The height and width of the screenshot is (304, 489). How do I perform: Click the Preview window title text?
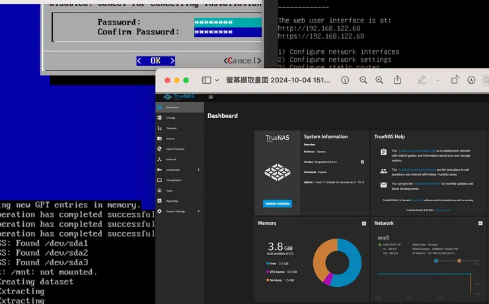tap(278, 80)
